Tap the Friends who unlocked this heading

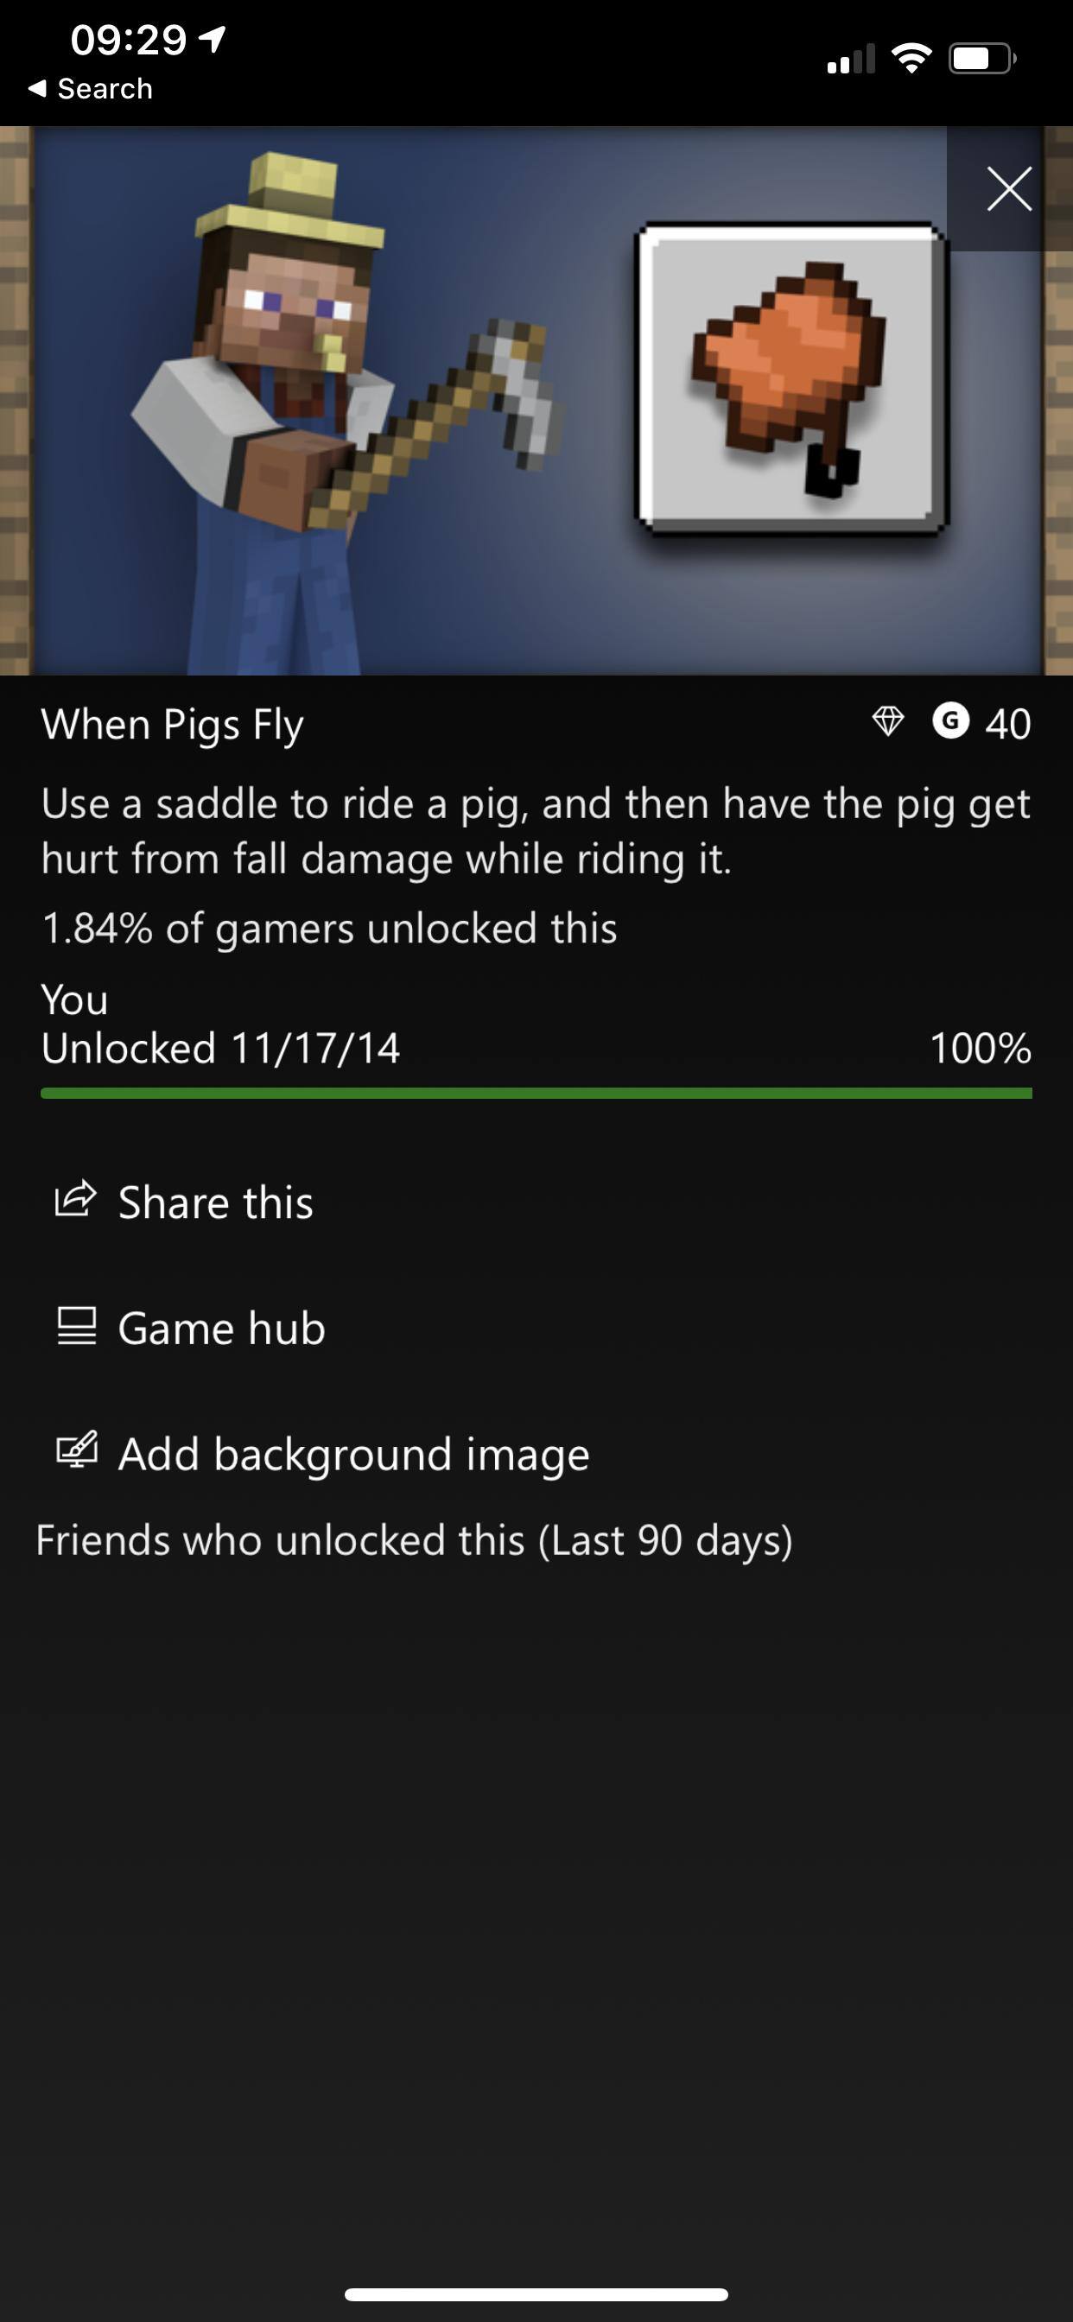[x=414, y=1539]
